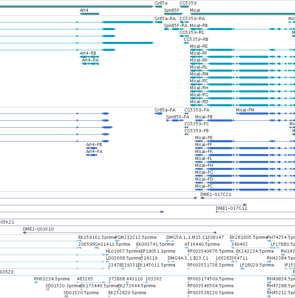Screen dimensions: 295x298
Task: Select the RP003546564.5prime EST label
Action: pyautogui.click(x=210, y=286)
